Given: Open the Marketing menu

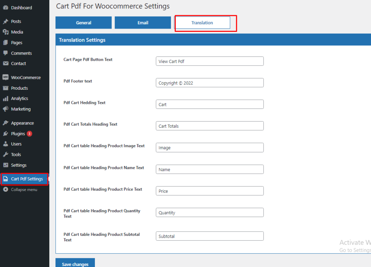Looking at the screenshot, I should pos(25,109).
